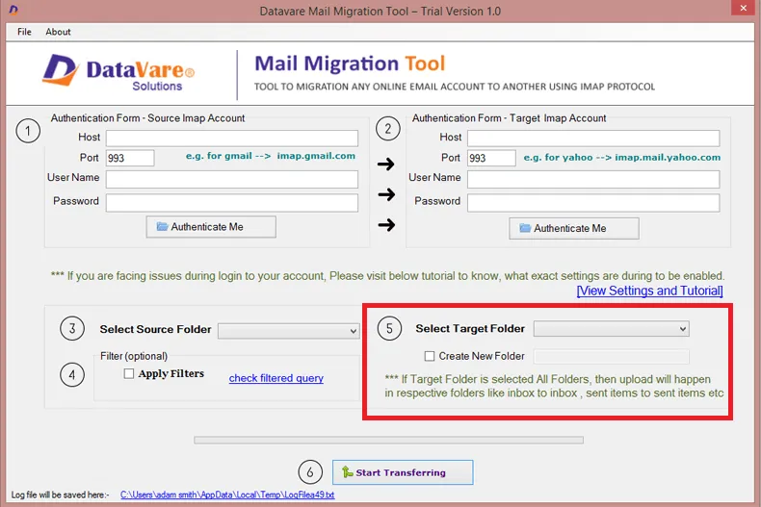Open the check filtered query link

point(276,378)
